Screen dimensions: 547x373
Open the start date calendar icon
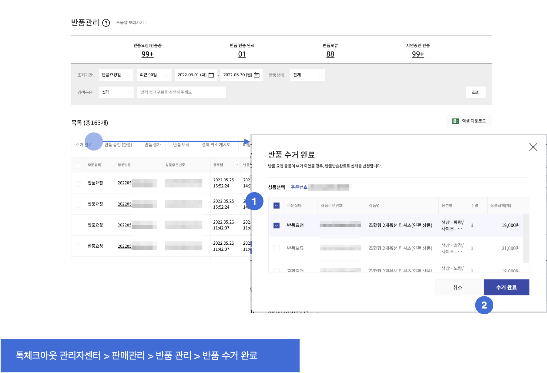211,75
